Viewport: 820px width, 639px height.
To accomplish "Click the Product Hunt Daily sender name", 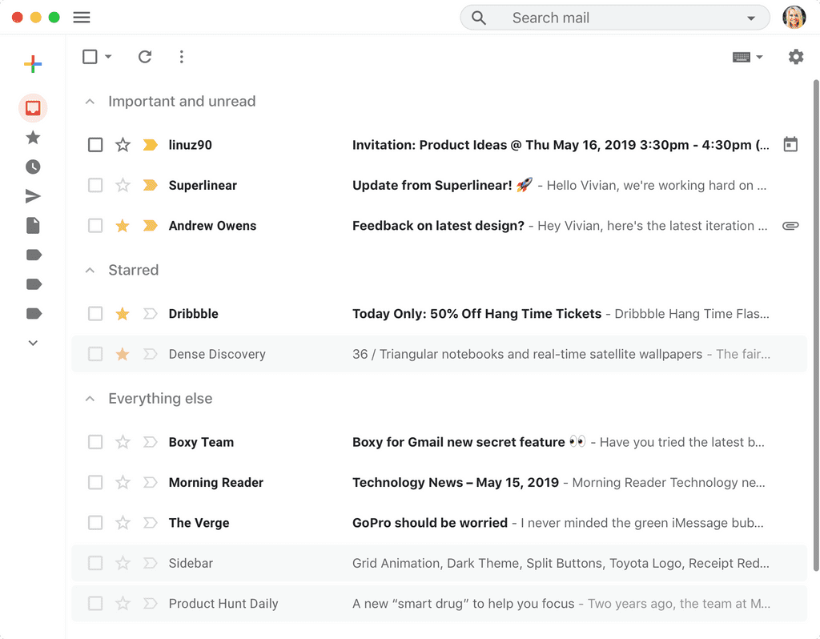I will coord(223,604).
